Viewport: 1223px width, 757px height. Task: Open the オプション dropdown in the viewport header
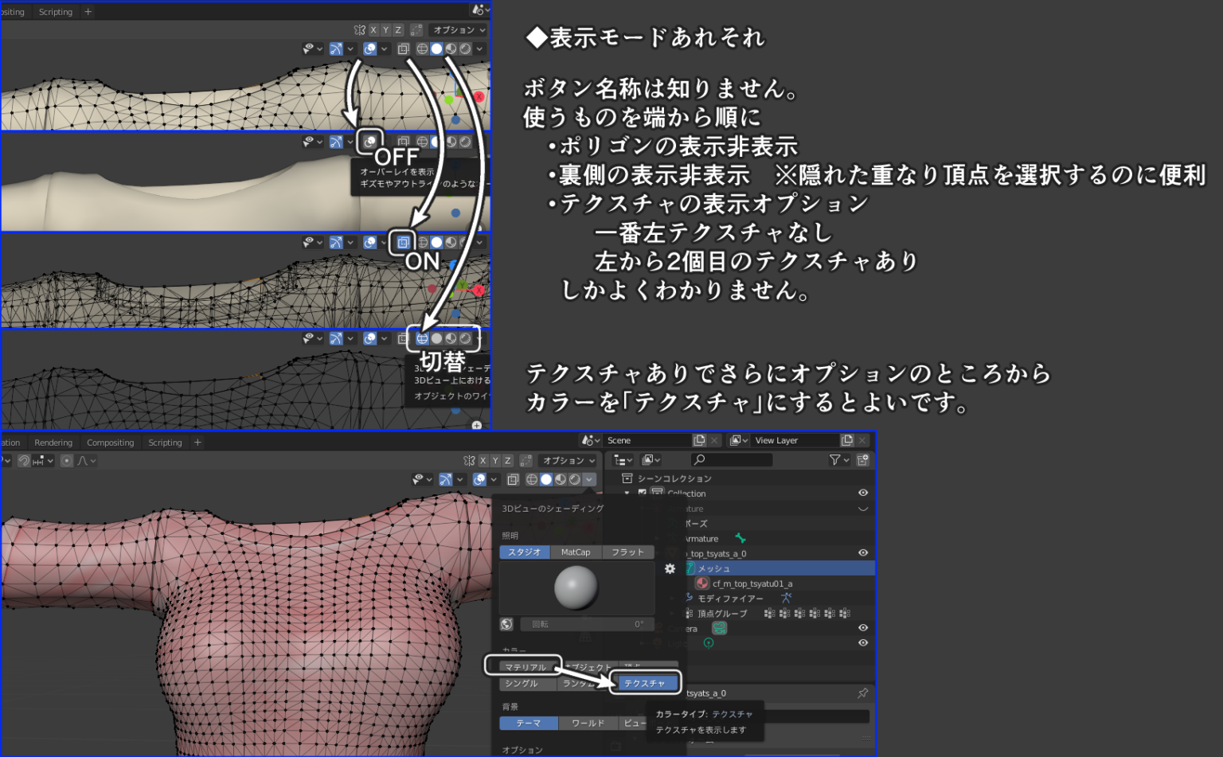click(x=569, y=459)
